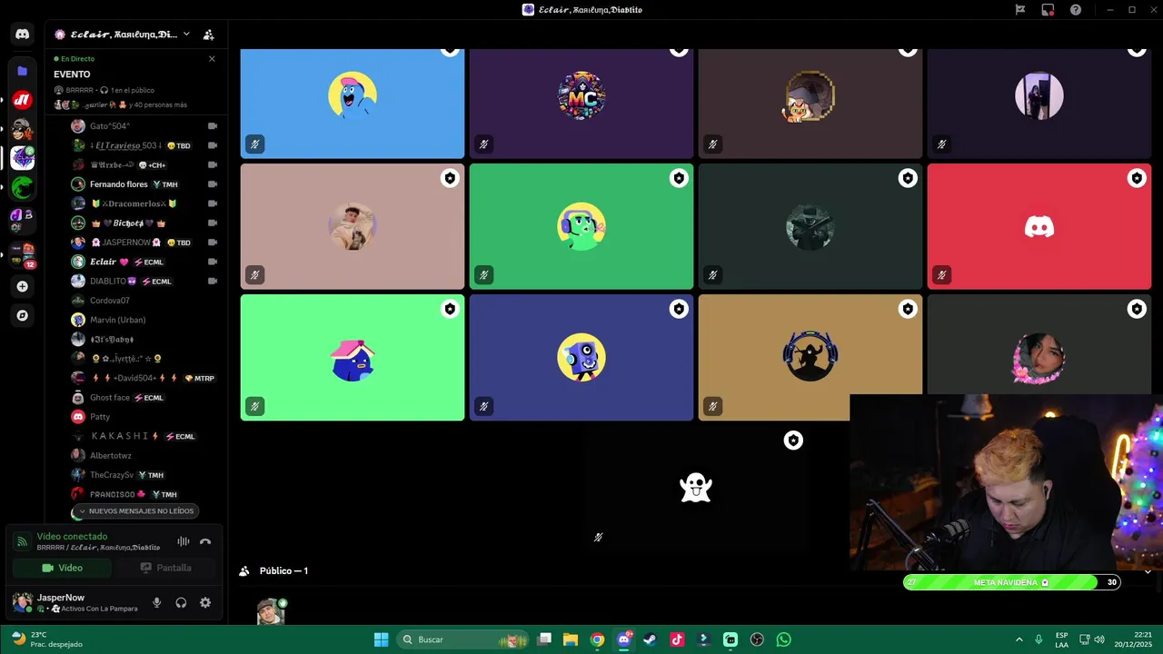Image resolution: width=1163 pixels, height=654 pixels.
Task: Open Discord inbox icon in title bar
Action: (x=1048, y=10)
